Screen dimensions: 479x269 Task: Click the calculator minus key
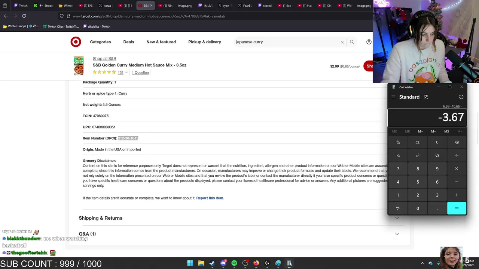click(x=457, y=182)
